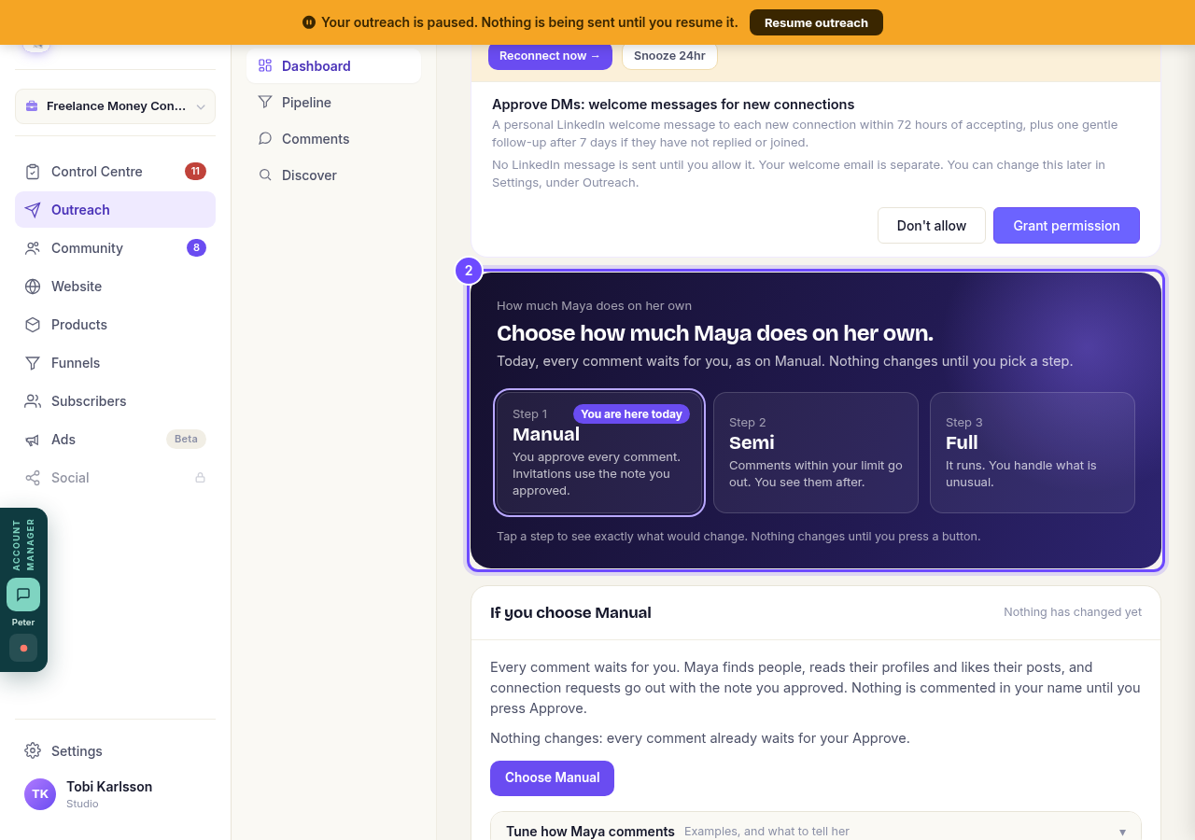The width and height of the screenshot is (1195, 840).
Task: Expand Tune how Maya comments section
Action: [816, 831]
